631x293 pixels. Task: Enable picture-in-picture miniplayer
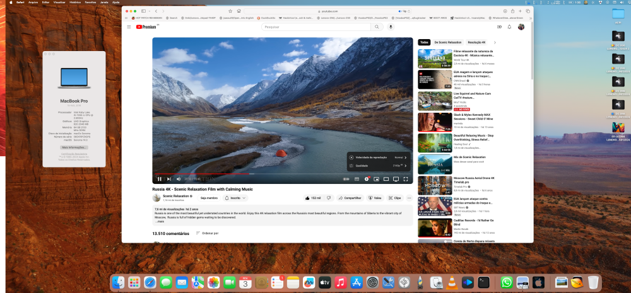[377, 179]
